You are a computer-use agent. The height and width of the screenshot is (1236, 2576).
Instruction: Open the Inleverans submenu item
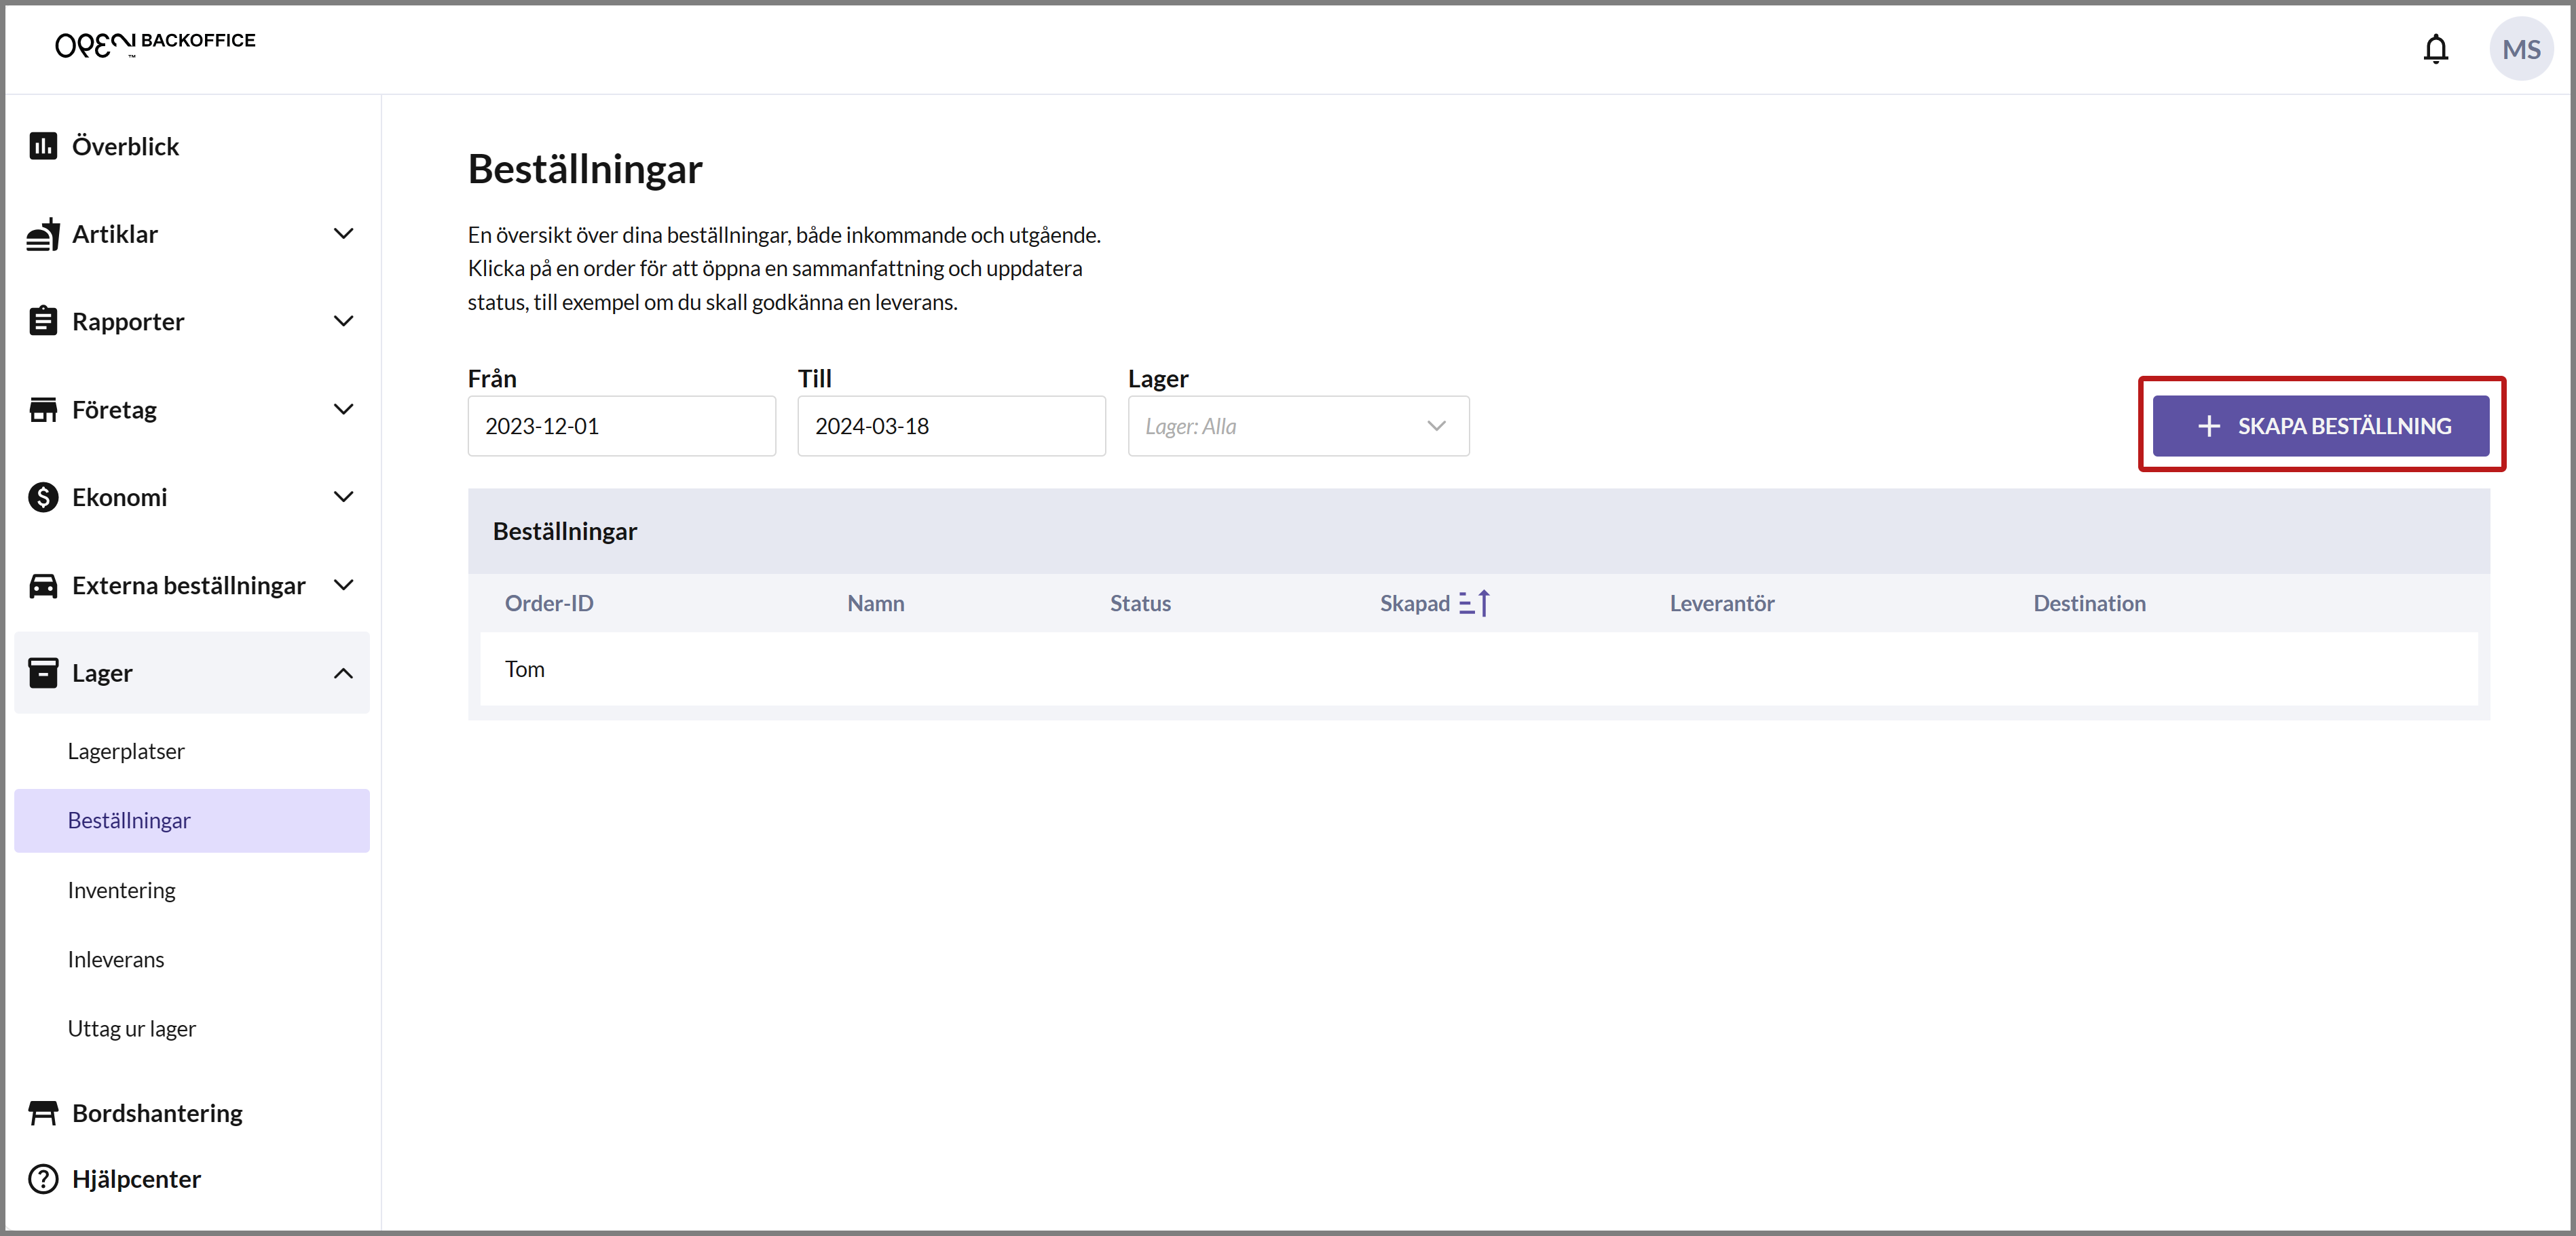coord(116,959)
